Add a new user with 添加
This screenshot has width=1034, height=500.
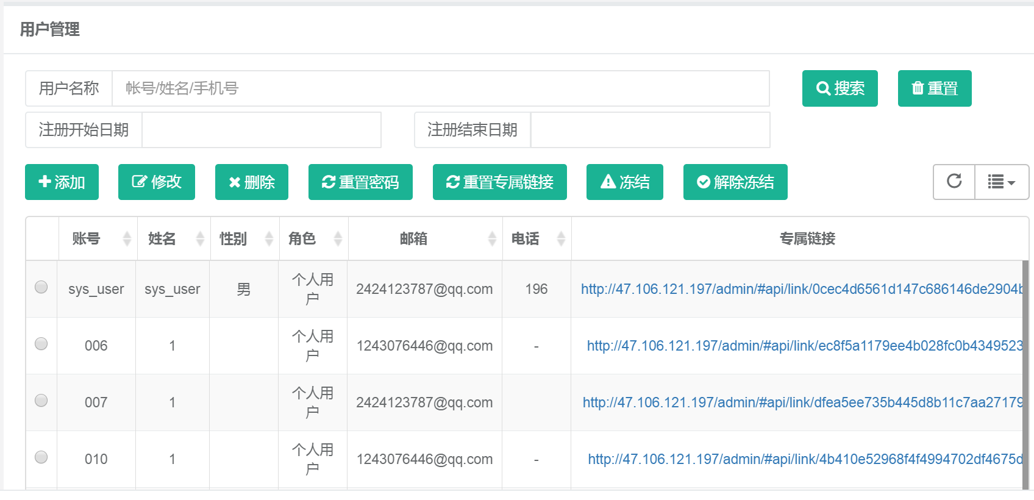62,182
